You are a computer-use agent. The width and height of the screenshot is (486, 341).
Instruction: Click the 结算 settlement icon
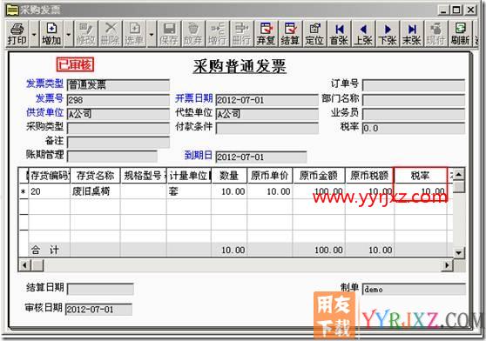290,34
